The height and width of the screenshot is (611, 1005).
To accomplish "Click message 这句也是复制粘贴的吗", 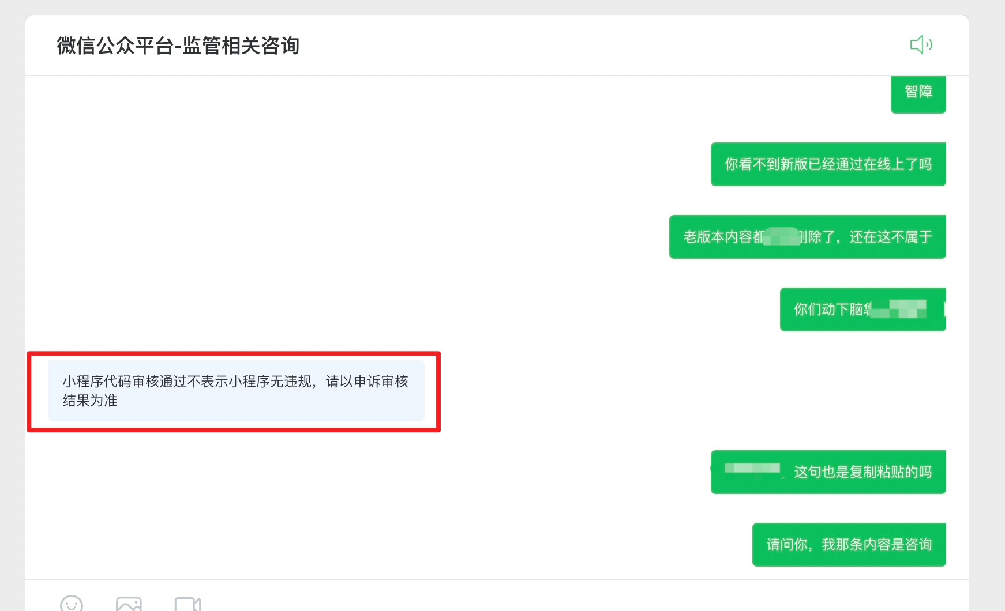I will point(828,472).
